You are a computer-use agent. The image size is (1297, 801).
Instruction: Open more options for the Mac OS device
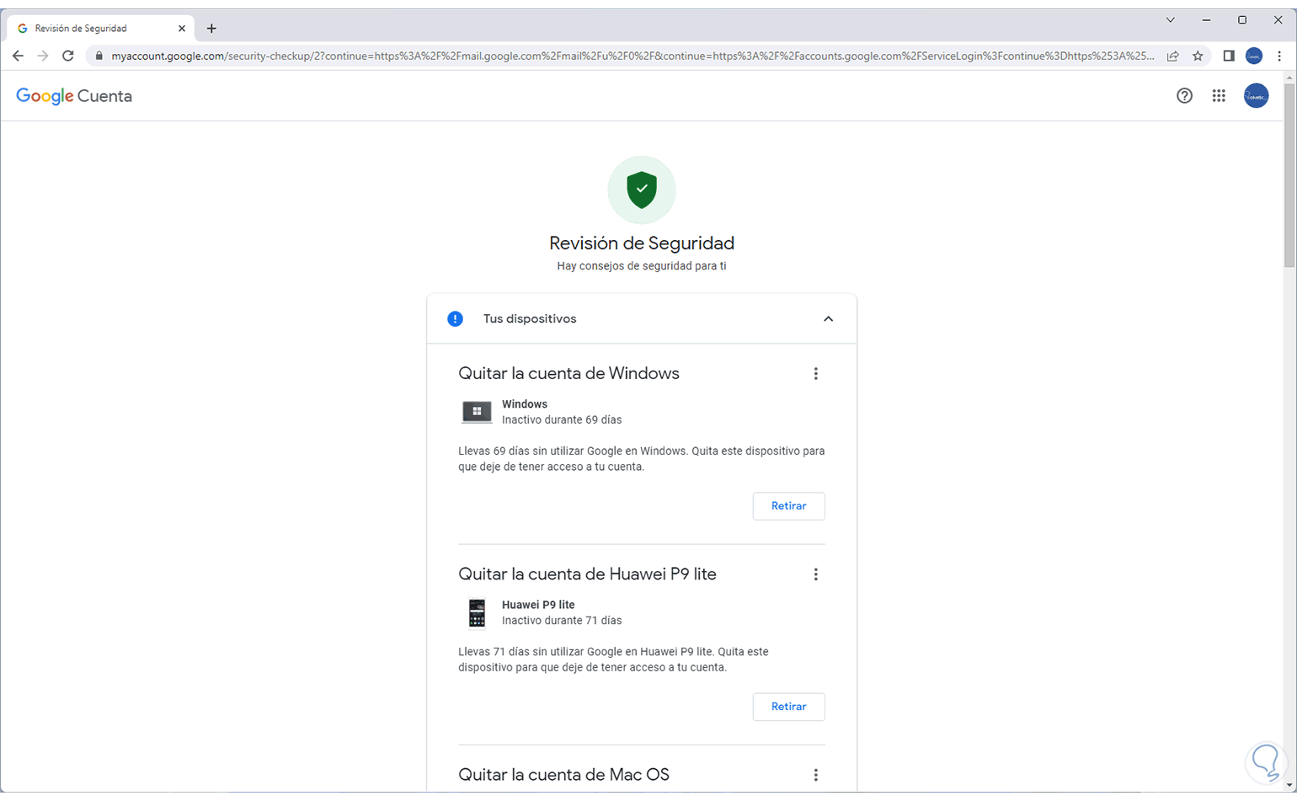point(815,775)
